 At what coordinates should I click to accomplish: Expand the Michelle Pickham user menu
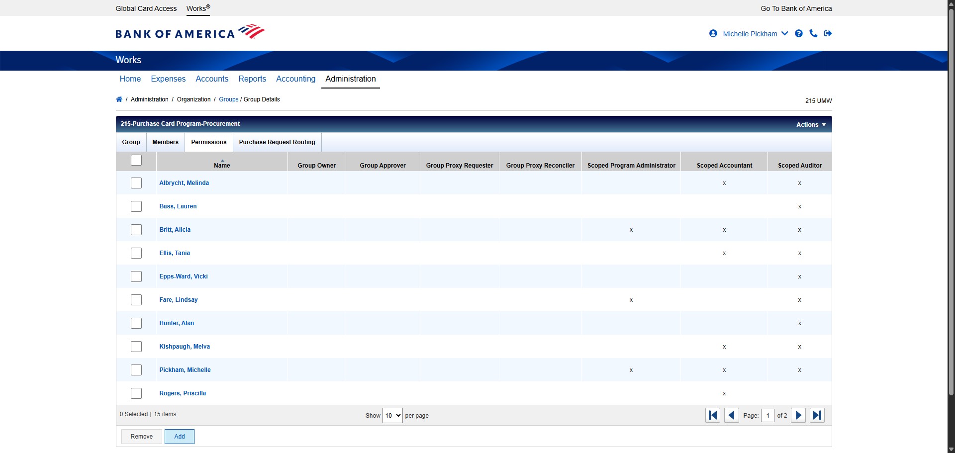pyautogui.click(x=755, y=34)
